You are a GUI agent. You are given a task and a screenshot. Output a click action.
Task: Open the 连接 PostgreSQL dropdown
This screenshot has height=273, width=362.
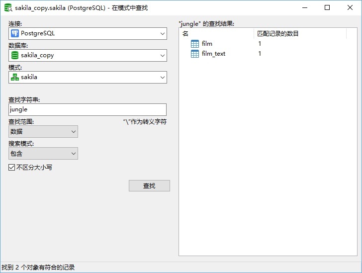(x=88, y=33)
